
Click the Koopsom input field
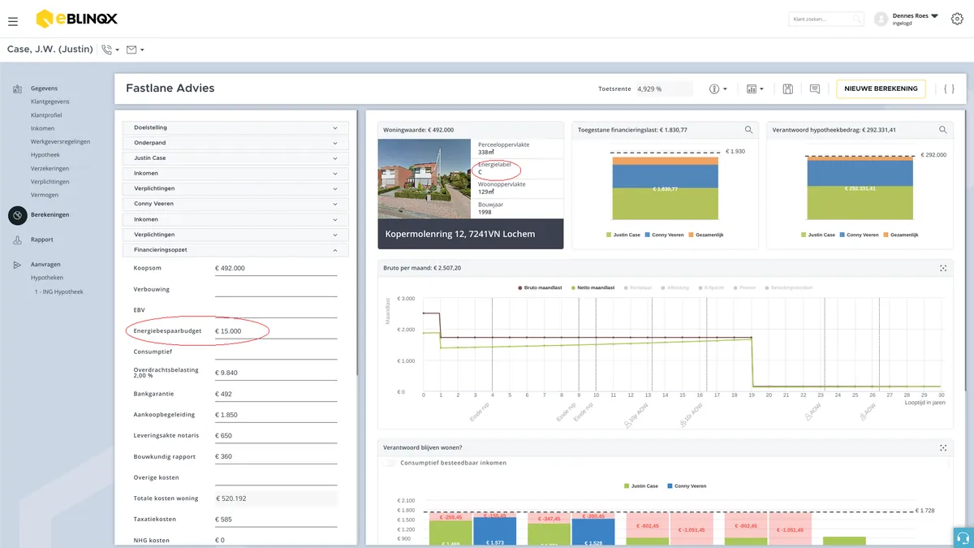pos(276,268)
